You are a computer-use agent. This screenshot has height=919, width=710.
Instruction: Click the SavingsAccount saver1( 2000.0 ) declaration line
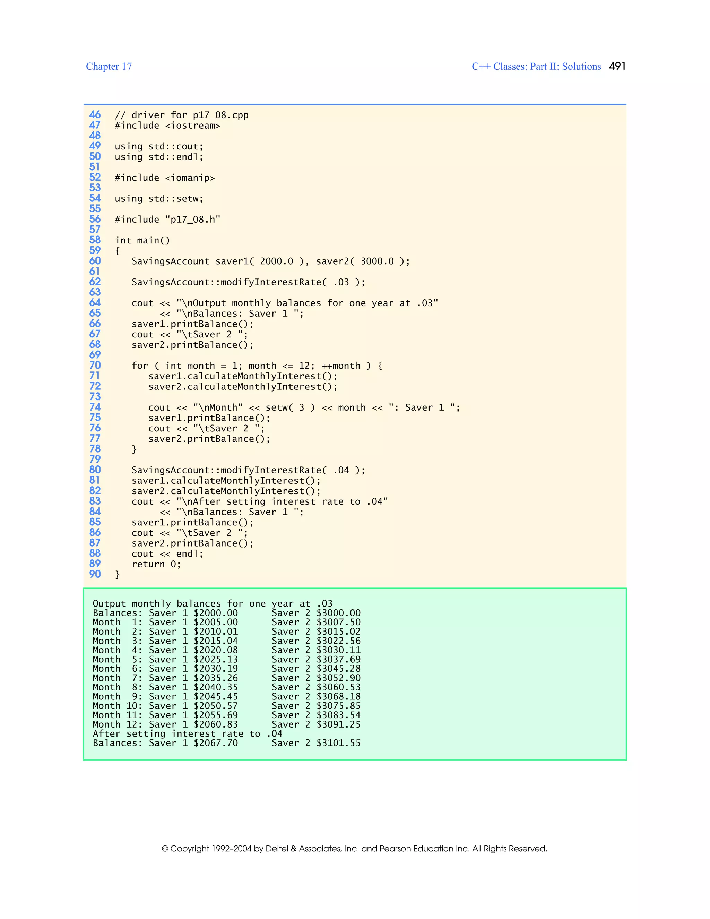click(x=271, y=261)
